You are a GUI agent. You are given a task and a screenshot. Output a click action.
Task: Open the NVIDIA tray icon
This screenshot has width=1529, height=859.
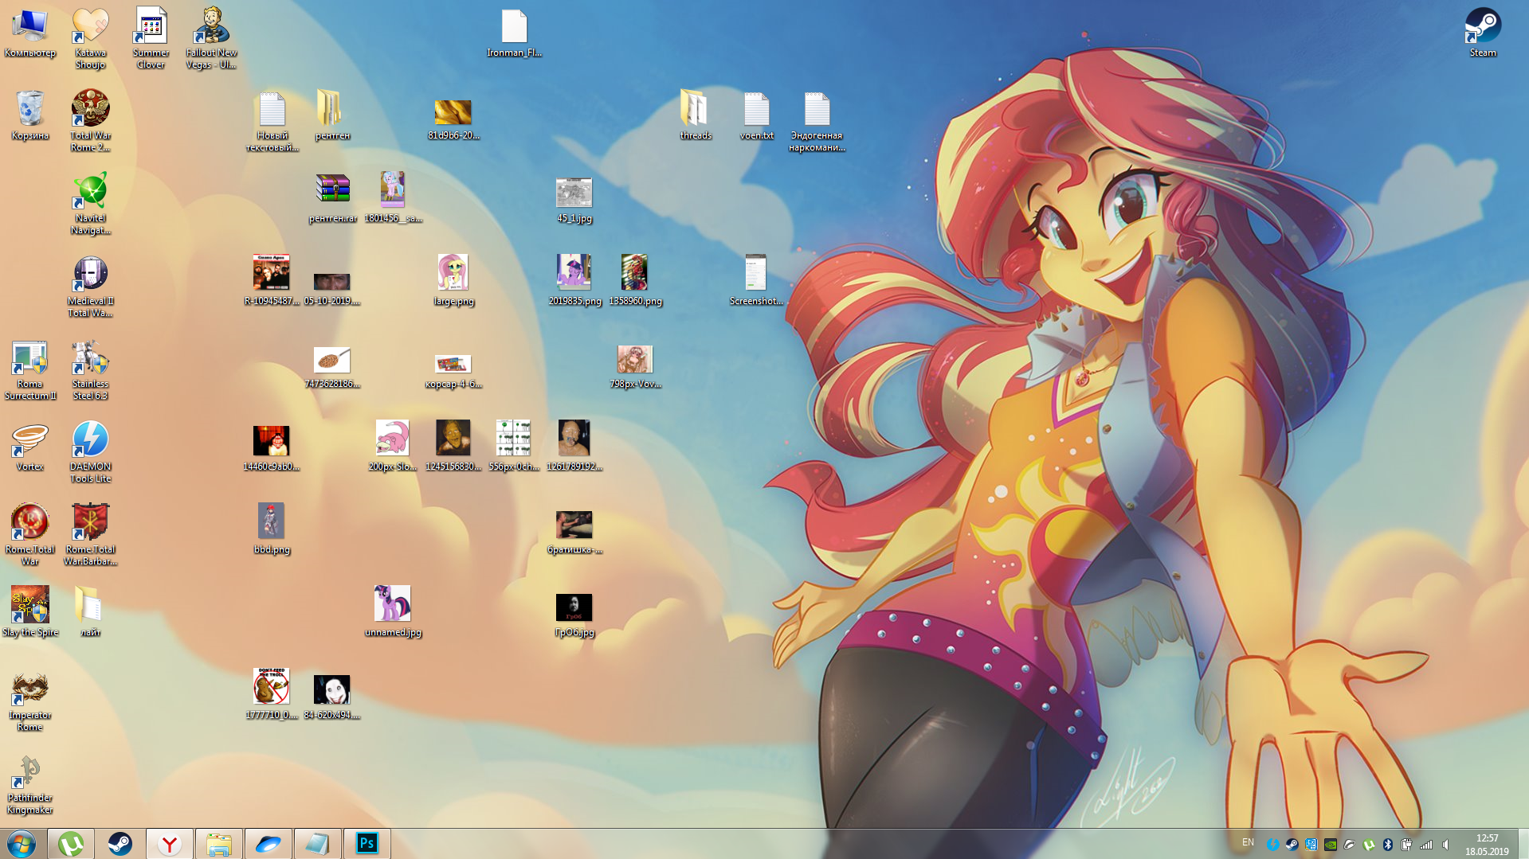1331,845
